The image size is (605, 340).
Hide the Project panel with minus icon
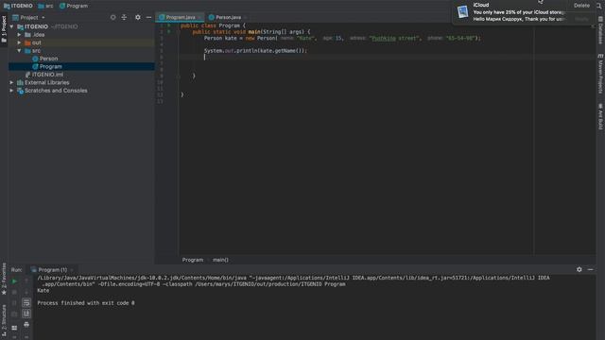149,17
